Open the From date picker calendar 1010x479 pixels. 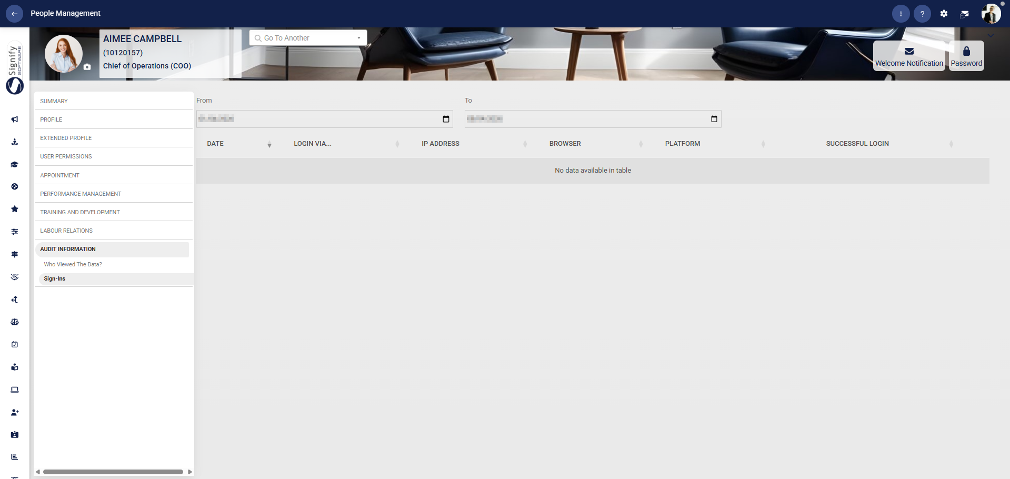(x=445, y=118)
